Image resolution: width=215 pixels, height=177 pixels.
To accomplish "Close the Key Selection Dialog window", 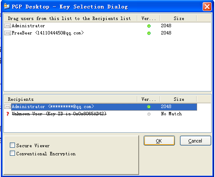I will coord(207,6).
